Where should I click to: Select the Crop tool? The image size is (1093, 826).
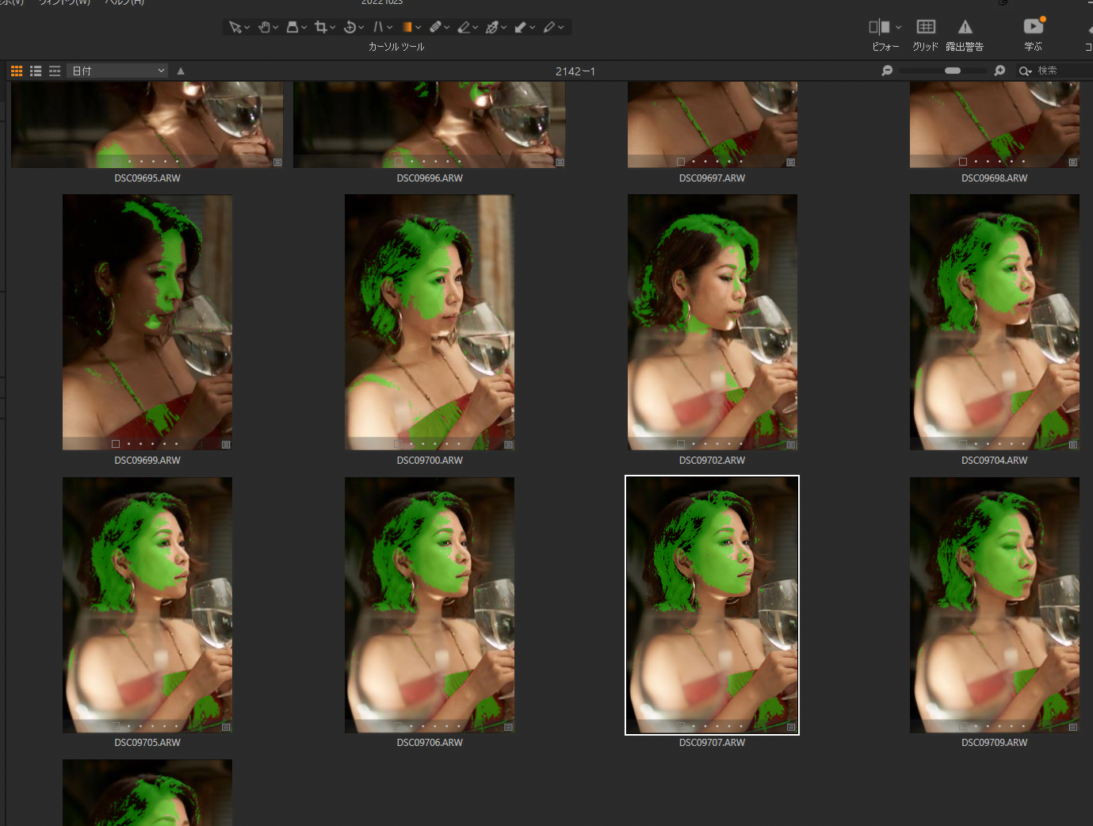coord(320,28)
